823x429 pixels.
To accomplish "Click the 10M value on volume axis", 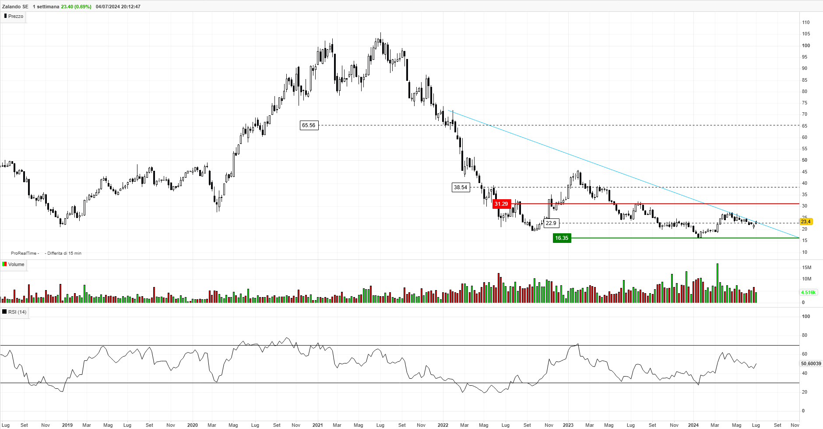I will (x=806, y=279).
